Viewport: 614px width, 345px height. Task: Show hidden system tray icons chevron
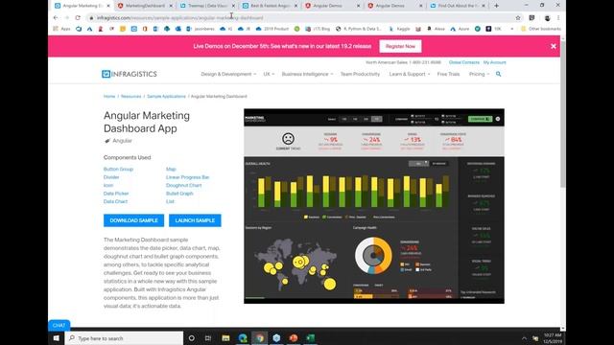(524, 338)
